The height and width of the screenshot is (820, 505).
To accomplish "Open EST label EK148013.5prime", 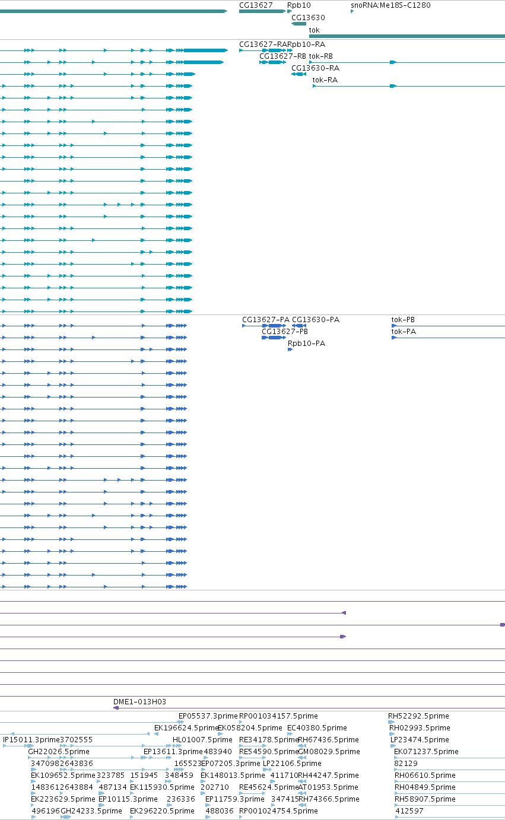I will coord(233,775).
